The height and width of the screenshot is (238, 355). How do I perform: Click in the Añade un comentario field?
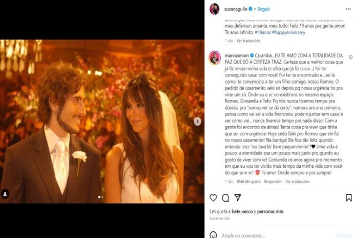[x=277, y=235]
